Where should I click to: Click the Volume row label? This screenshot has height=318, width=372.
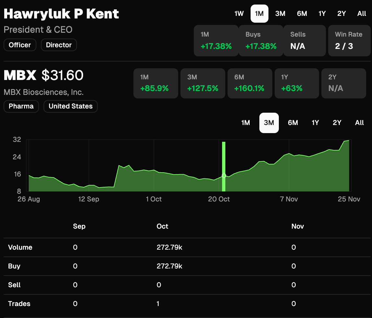click(x=20, y=247)
